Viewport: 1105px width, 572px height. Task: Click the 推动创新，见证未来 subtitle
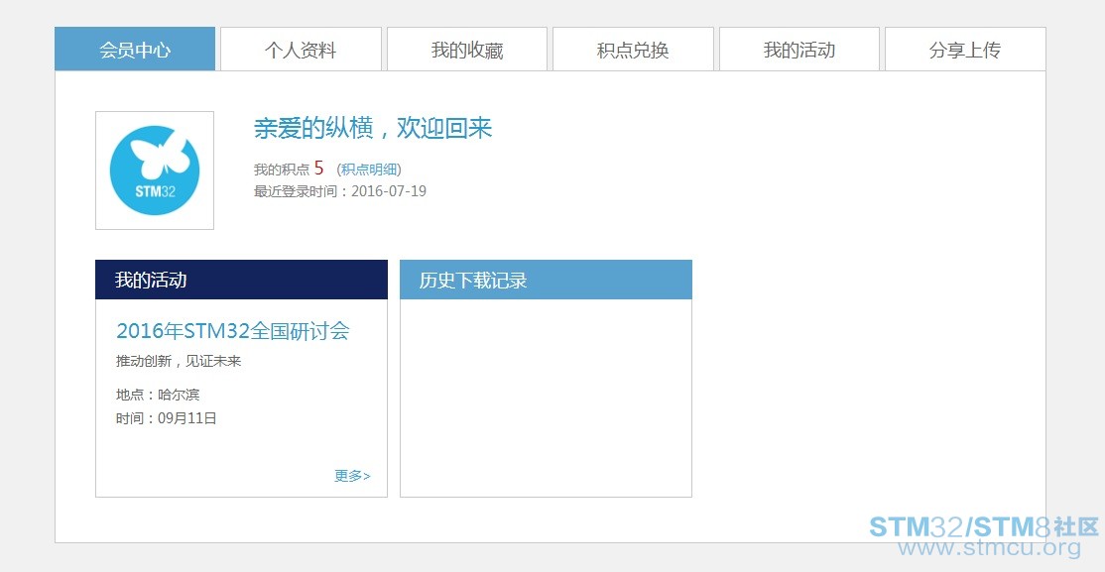179,362
